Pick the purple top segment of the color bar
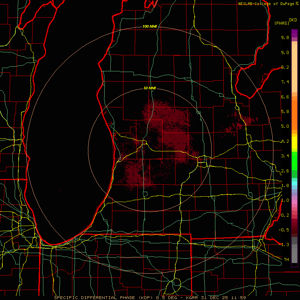The width and height of the screenshot is (300, 300). [294, 34]
